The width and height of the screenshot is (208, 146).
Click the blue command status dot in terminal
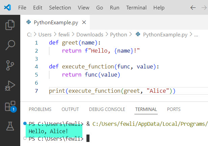click(25, 123)
